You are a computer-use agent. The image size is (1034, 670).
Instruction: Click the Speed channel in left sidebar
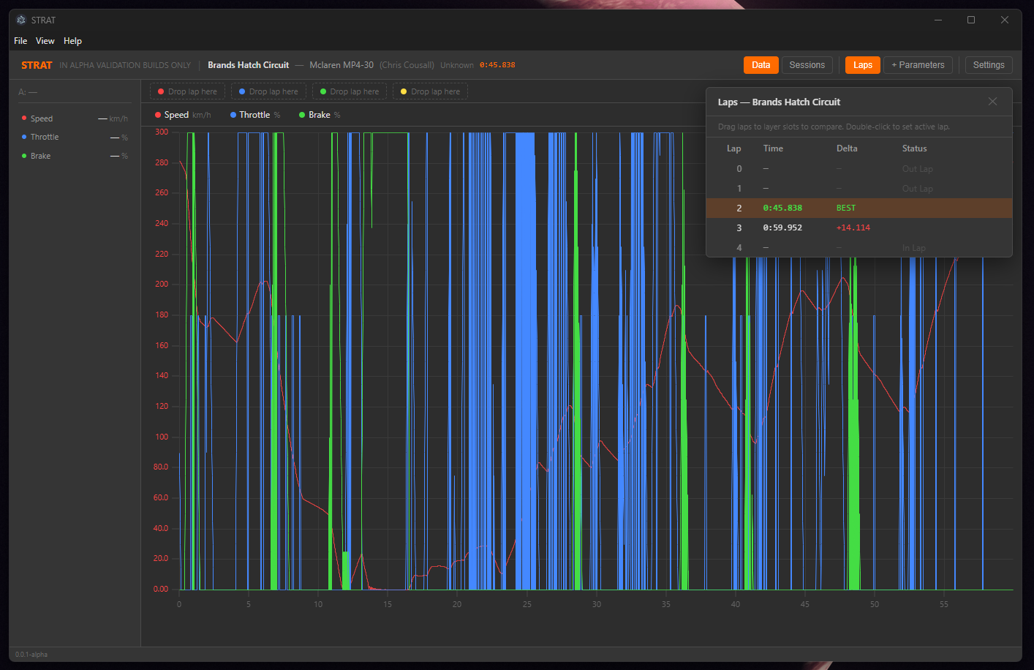42,118
